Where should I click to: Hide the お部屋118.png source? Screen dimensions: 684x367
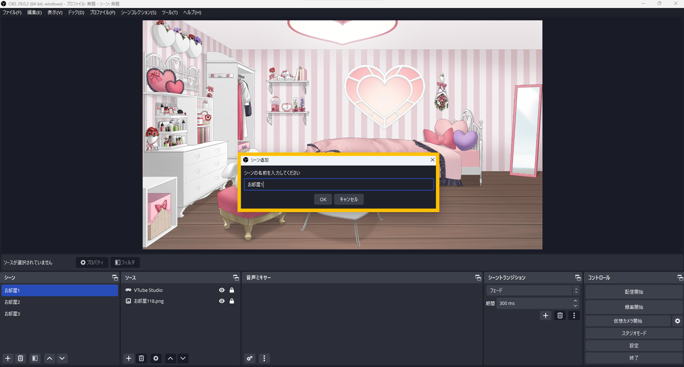(x=221, y=301)
